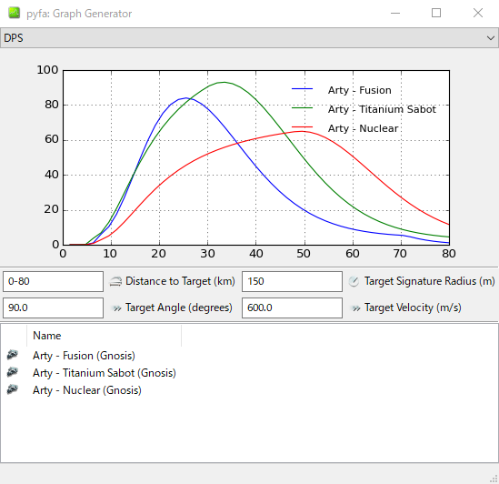Click the Arty - Titanium Sabot legend label
This screenshot has height=484, width=499.
pos(382,109)
